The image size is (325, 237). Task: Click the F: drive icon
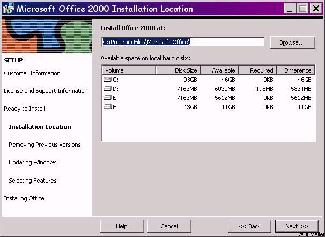(x=108, y=107)
